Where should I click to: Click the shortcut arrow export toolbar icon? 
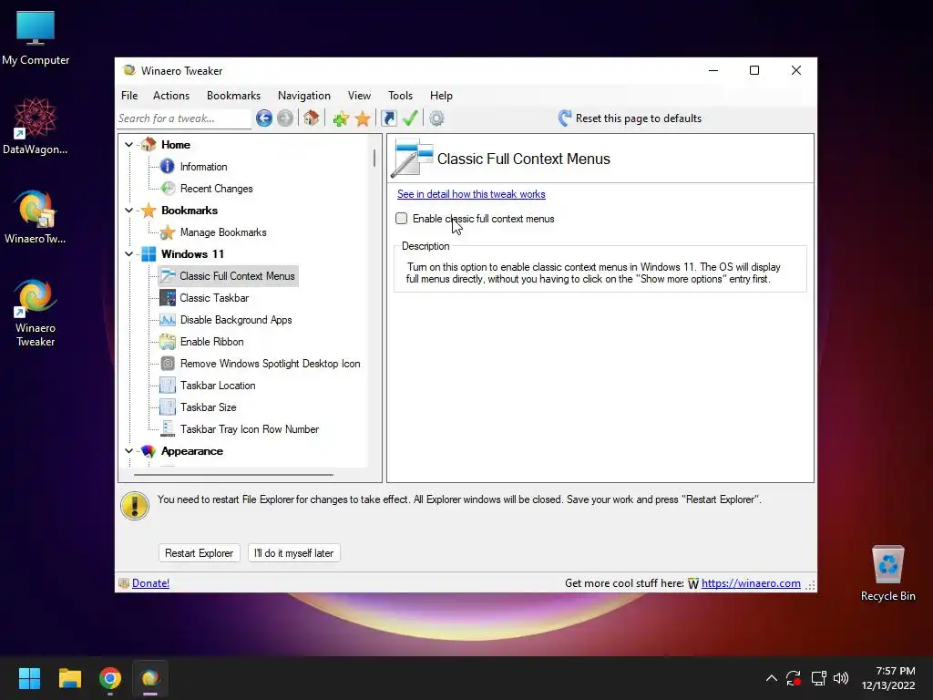[388, 118]
